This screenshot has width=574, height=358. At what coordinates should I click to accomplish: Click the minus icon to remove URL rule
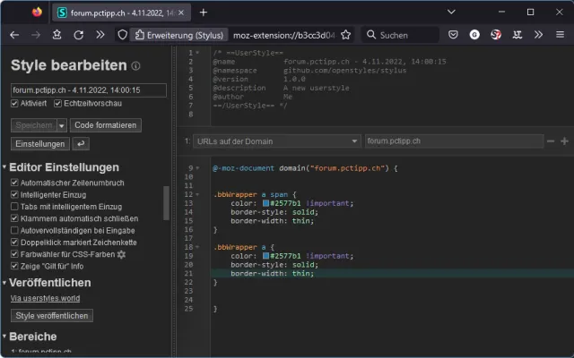coord(552,141)
